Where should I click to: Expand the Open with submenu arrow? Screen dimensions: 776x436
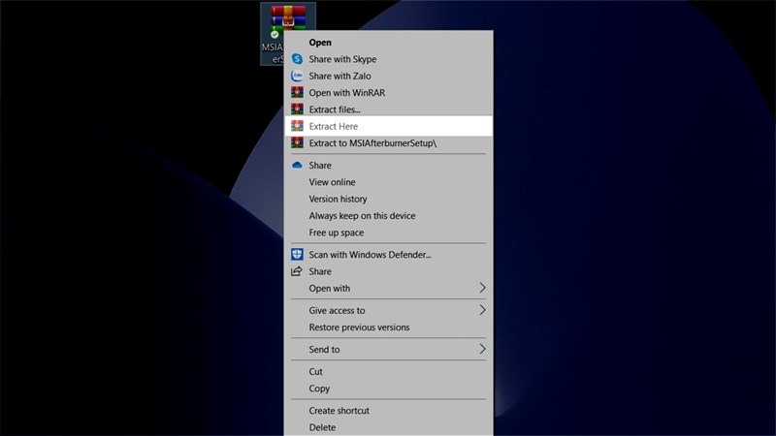click(x=482, y=288)
